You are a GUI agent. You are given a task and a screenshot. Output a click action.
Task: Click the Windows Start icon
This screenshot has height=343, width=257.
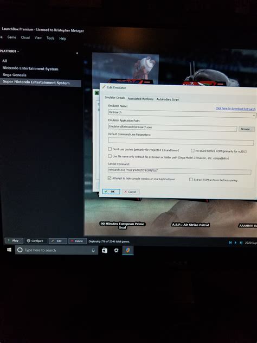pyautogui.click(x=9, y=250)
